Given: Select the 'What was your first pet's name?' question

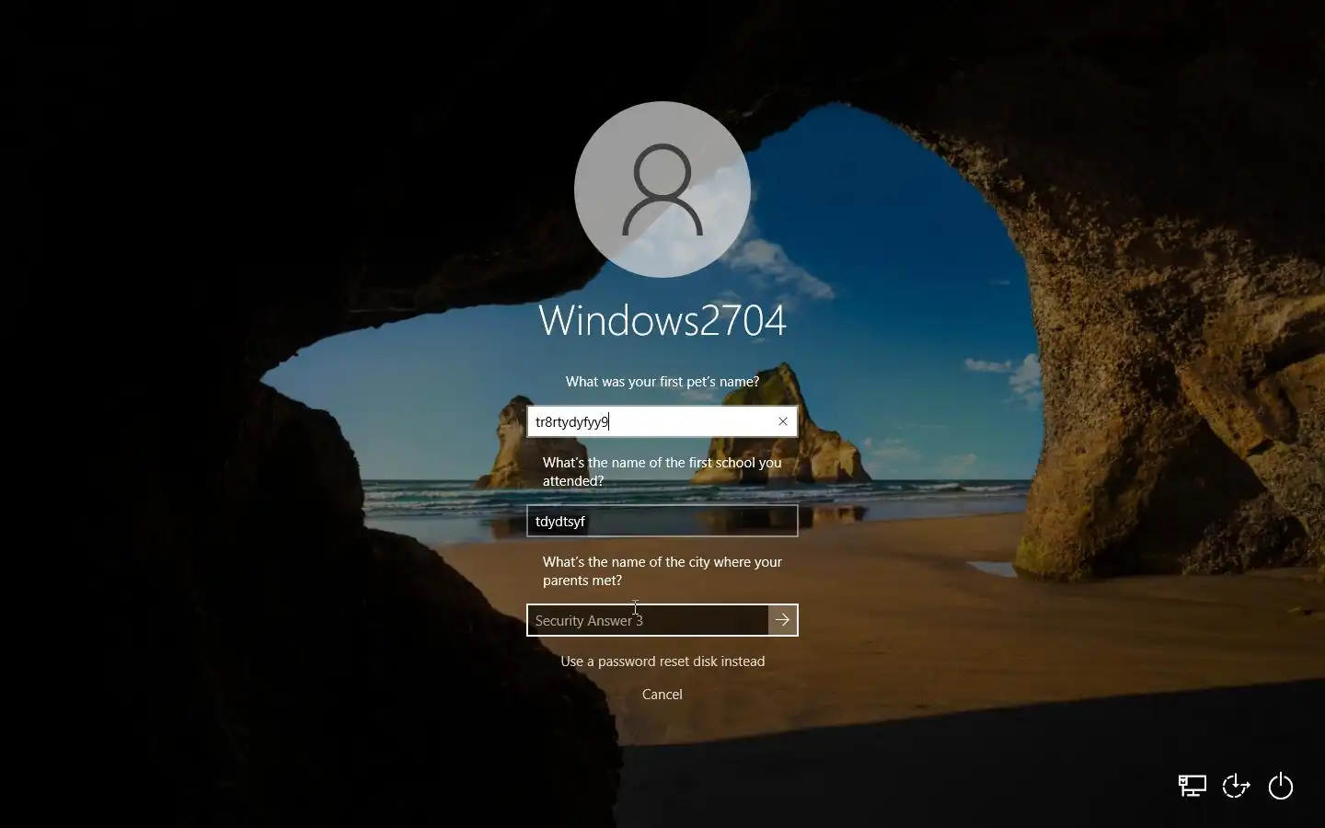Looking at the screenshot, I should coord(662,382).
